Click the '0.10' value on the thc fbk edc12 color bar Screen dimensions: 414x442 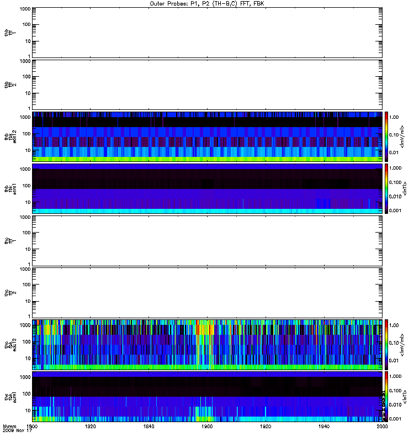pos(394,343)
